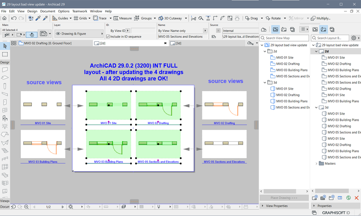Open the Grids dropdown arrow
The height and width of the screenshot is (216, 361).
click(90, 18)
